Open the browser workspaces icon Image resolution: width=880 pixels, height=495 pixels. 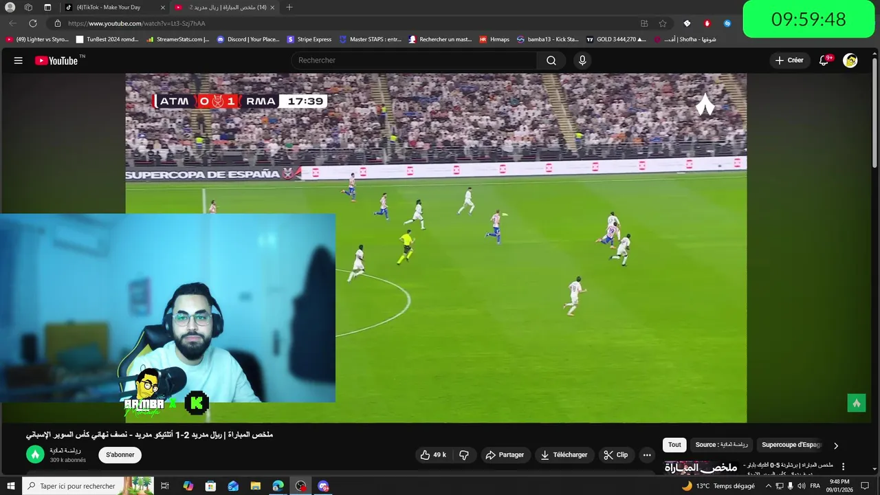coord(28,8)
